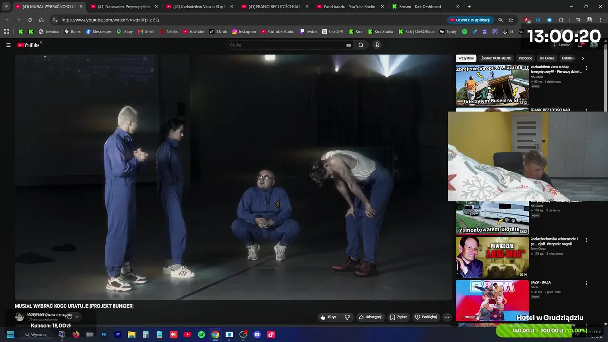Viewport: 608px width, 342px height.
Task: Open the Twitch bookmark
Action: pyautogui.click(x=308, y=32)
